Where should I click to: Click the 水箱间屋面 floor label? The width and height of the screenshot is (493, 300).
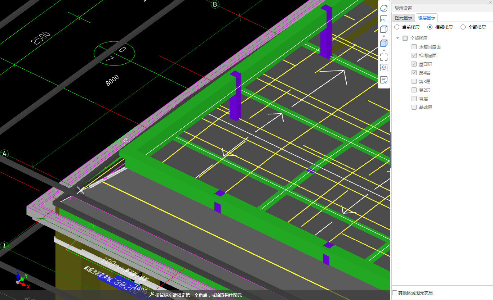pos(430,47)
